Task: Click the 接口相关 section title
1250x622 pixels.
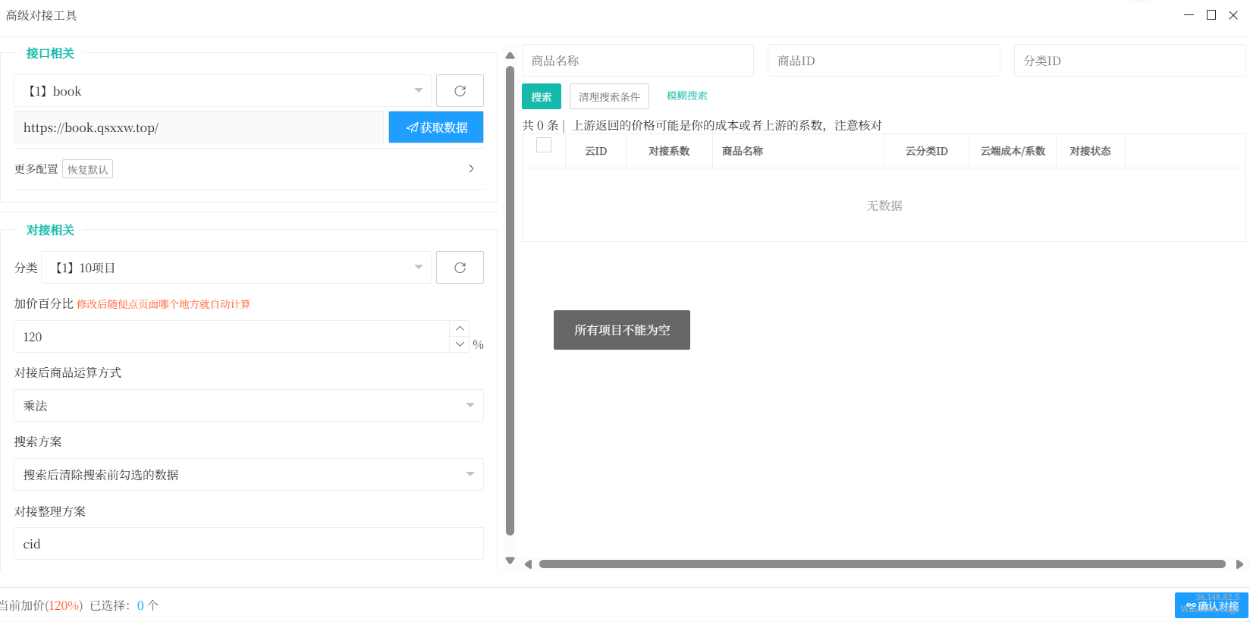Action: pyautogui.click(x=50, y=53)
